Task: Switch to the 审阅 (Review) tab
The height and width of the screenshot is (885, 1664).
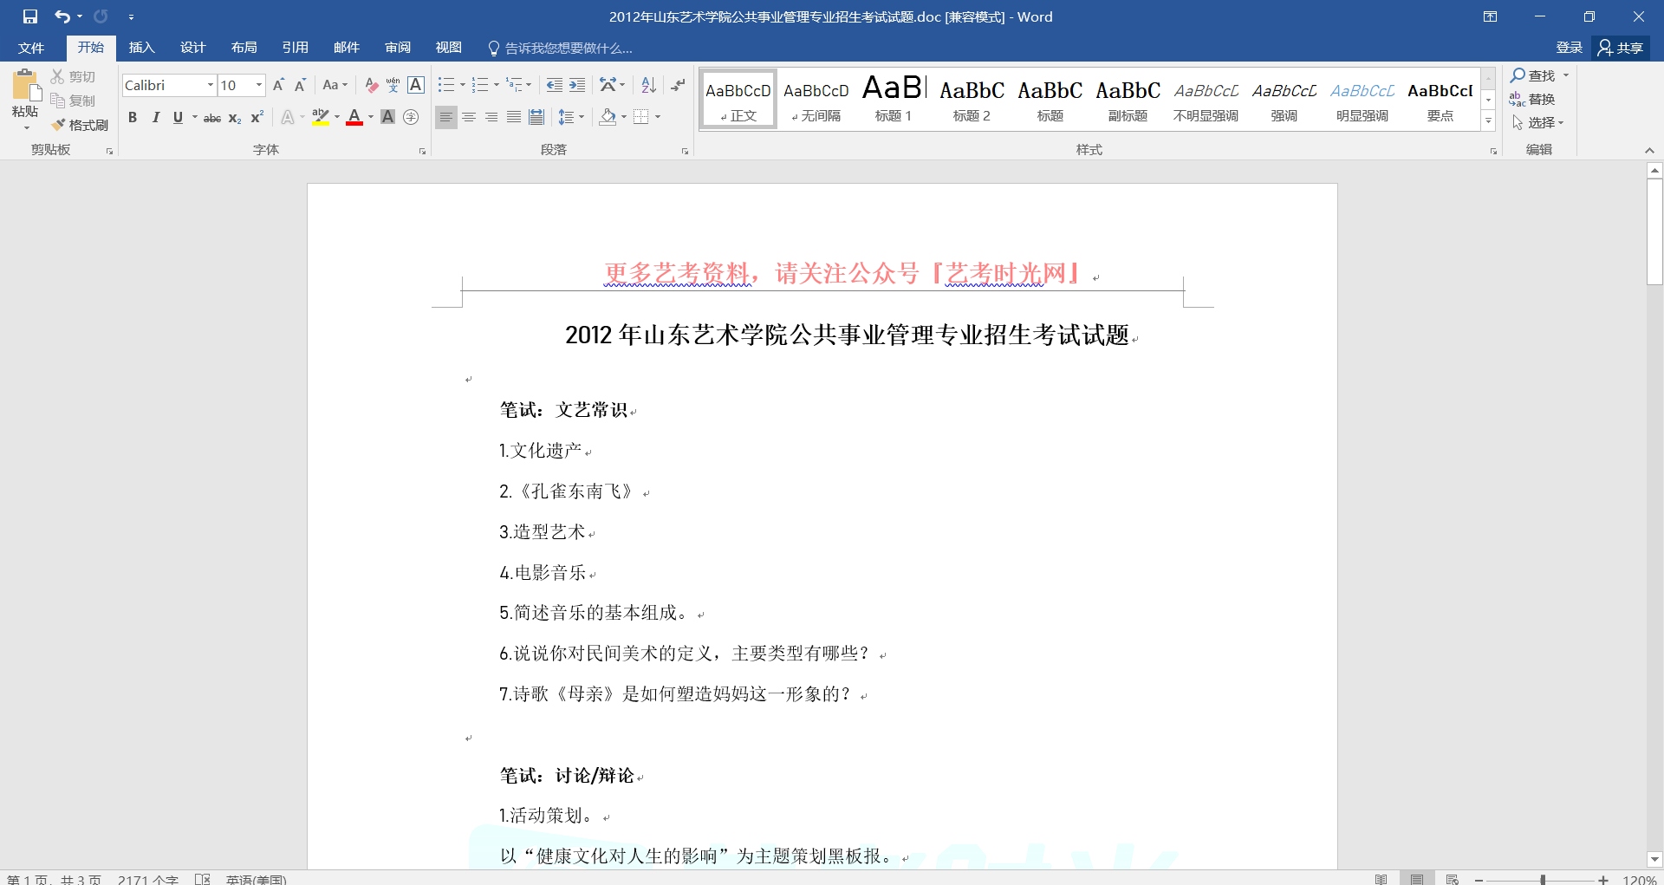Action: click(x=398, y=48)
